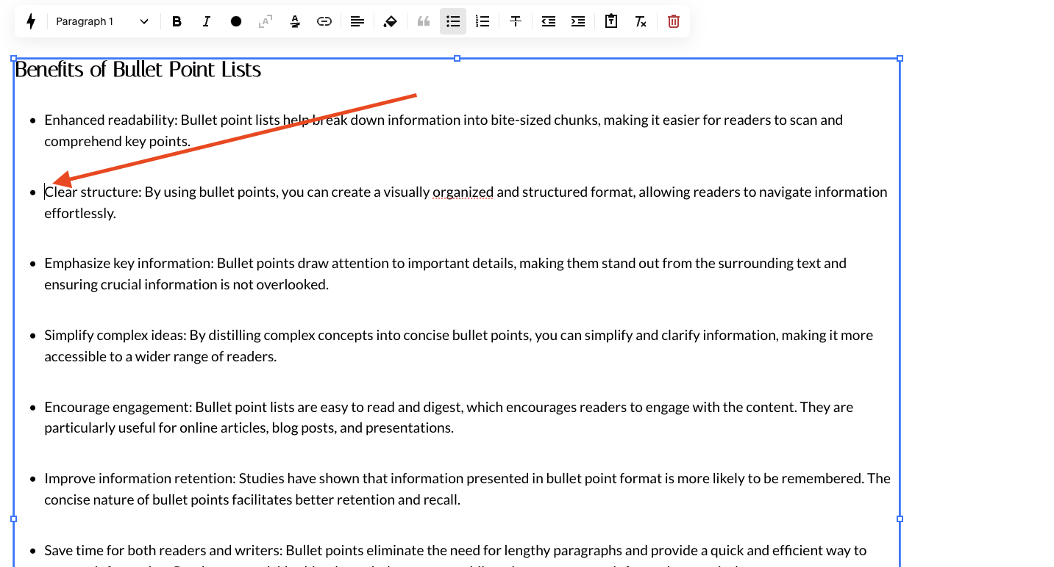This screenshot has width=1054, height=567.
Task: Clear text formatting with the Tx icon
Action: (641, 21)
